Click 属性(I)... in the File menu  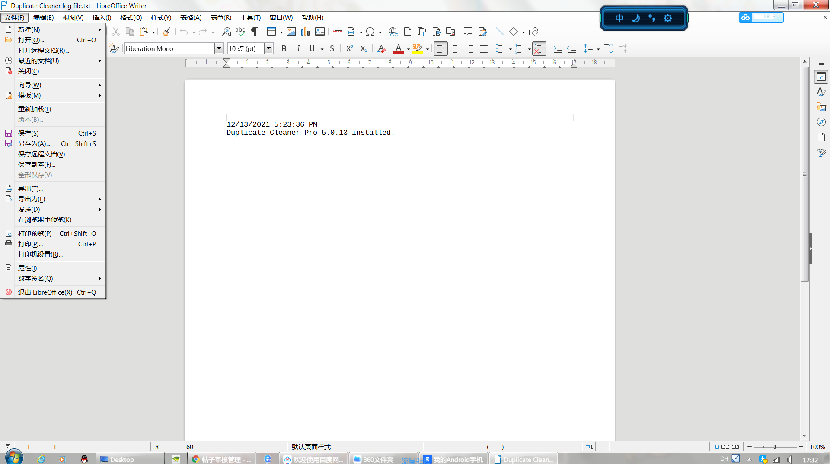coord(53,268)
